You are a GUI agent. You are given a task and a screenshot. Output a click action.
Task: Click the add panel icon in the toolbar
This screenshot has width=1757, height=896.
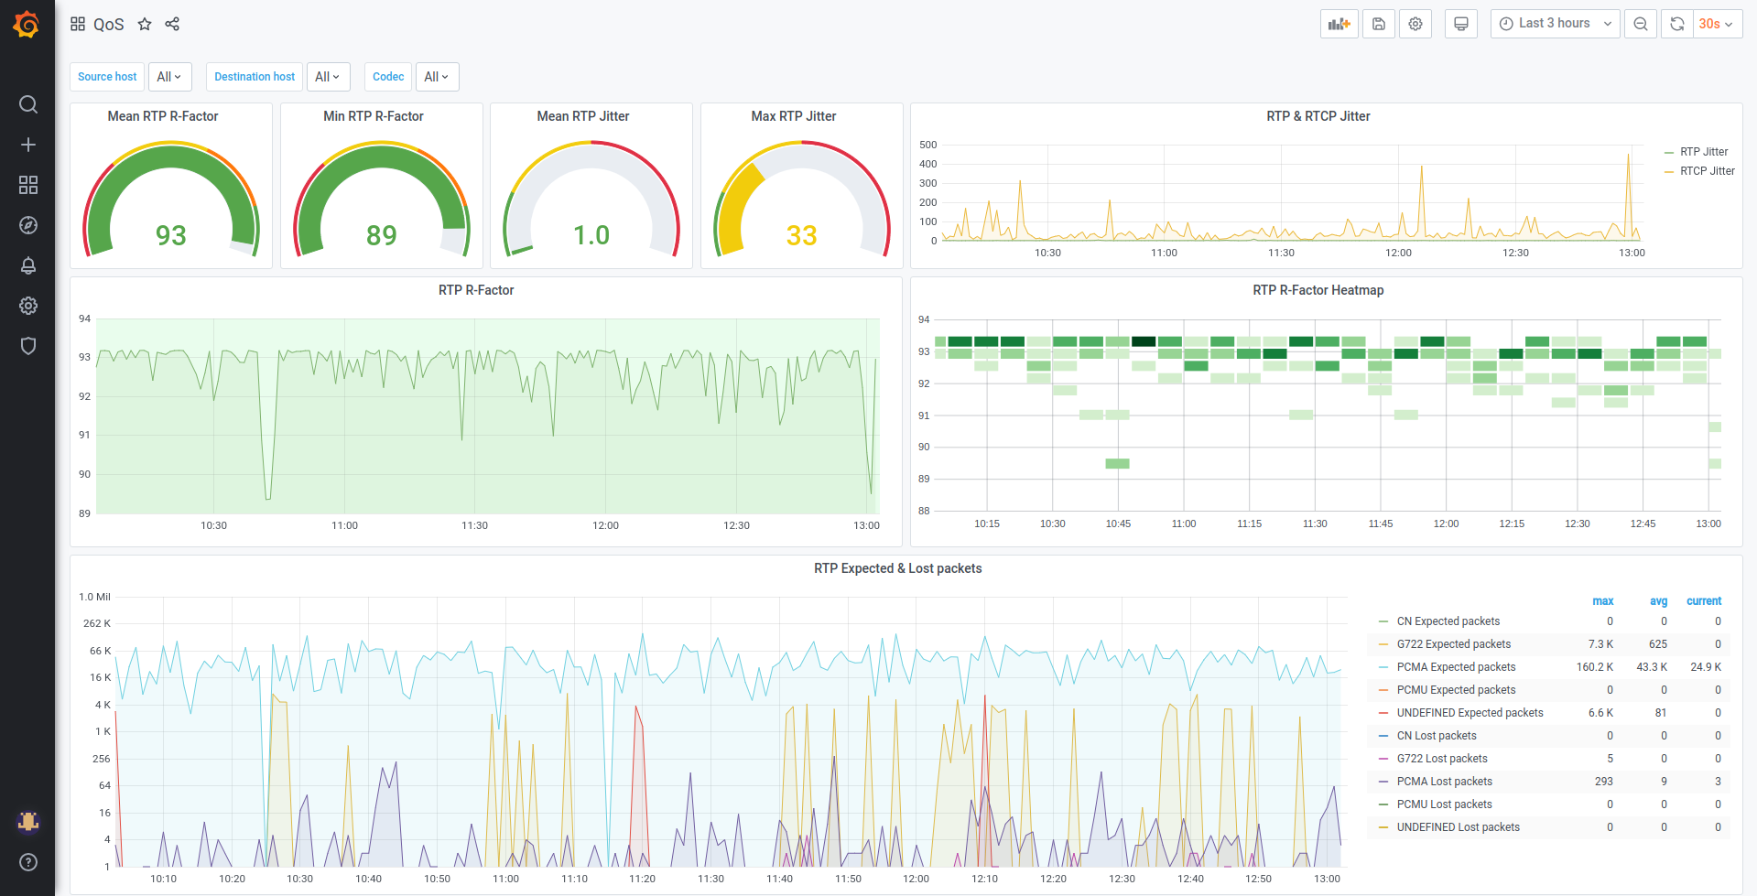click(x=1339, y=23)
